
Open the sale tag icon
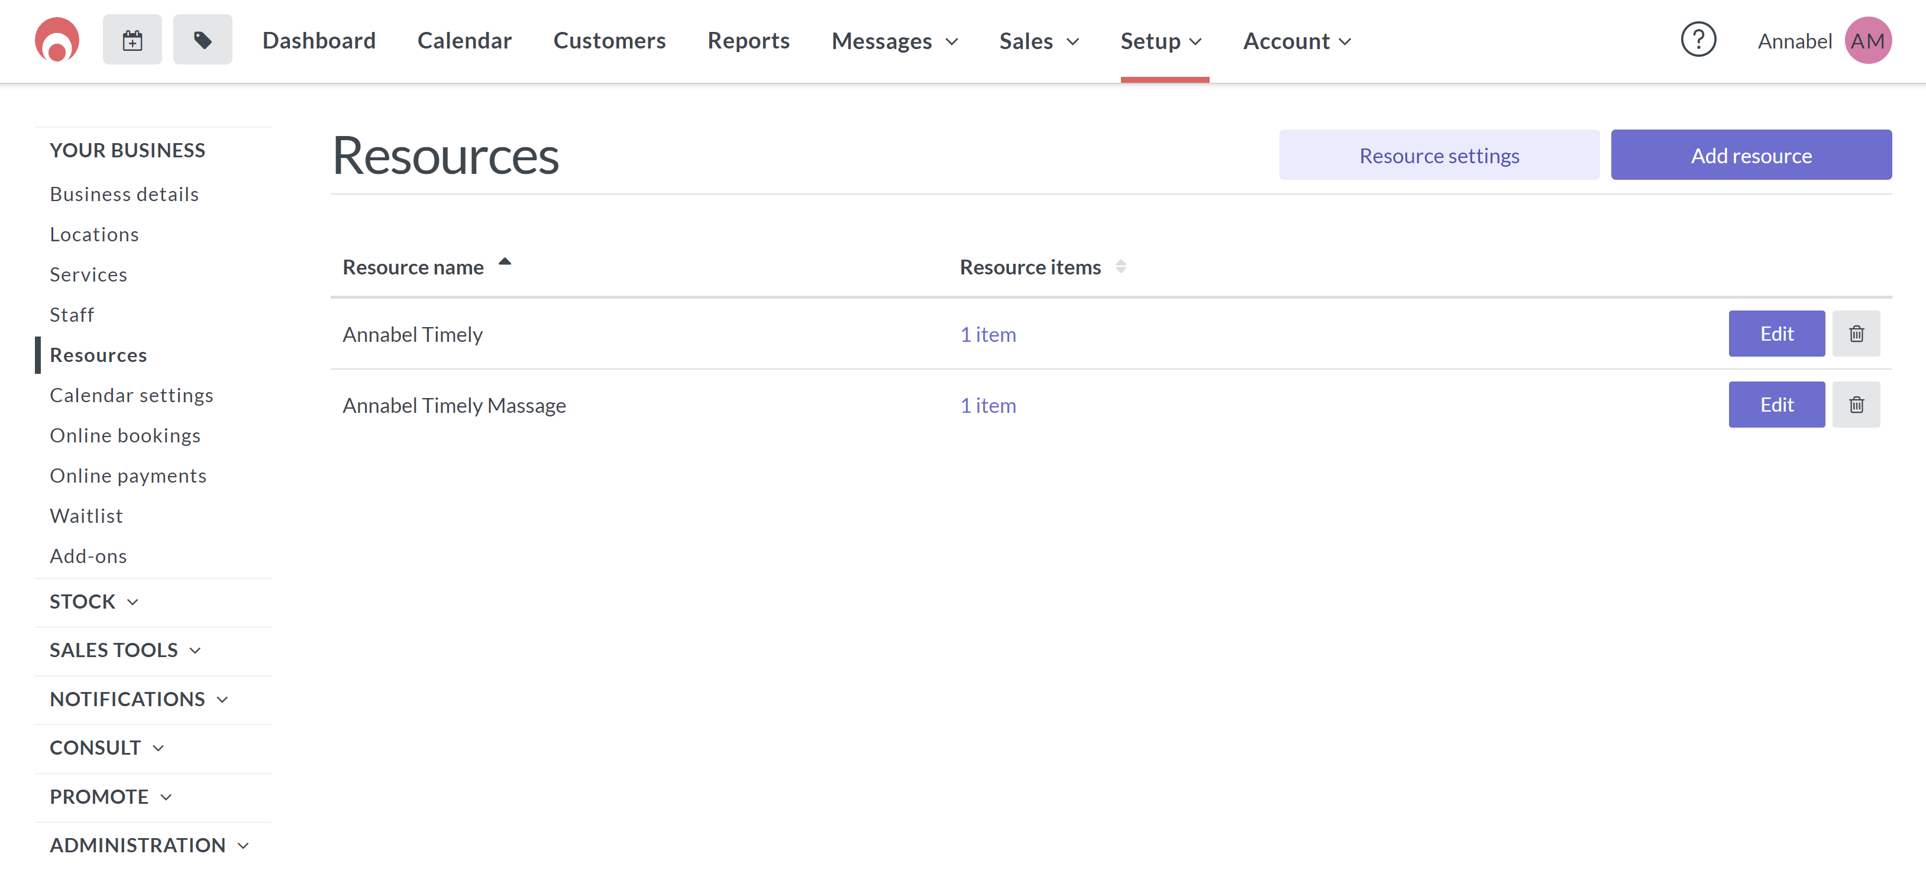click(x=203, y=40)
